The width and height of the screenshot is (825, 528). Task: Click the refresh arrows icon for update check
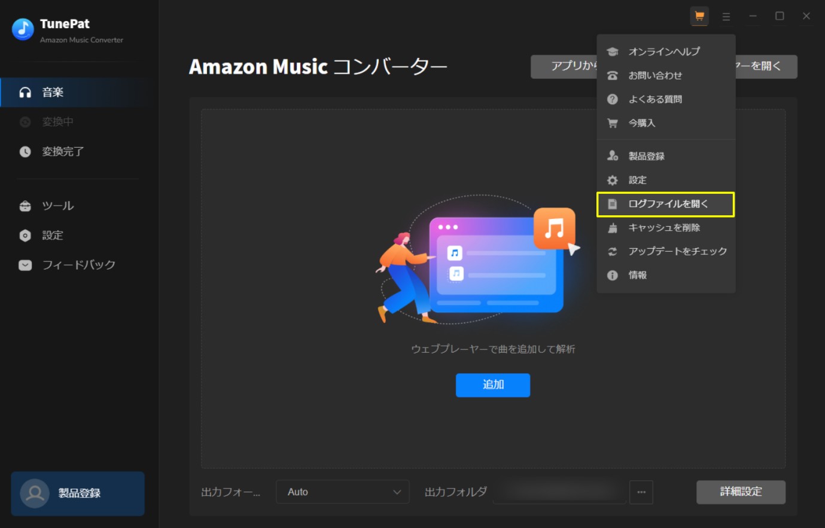click(613, 252)
